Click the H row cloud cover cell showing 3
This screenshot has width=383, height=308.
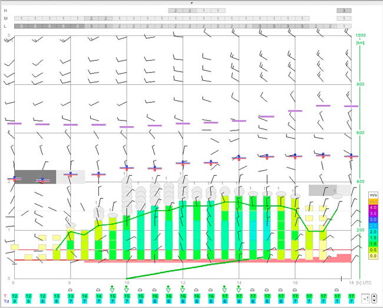point(344,11)
